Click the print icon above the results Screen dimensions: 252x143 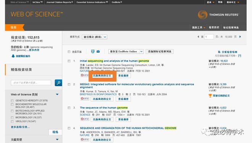click(x=93, y=51)
